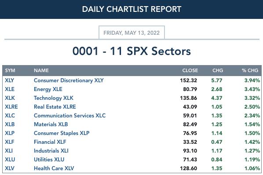Open the XLY symbol link
The height and width of the screenshot is (175, 263).
pyautogui.click(x=9, y=80)
